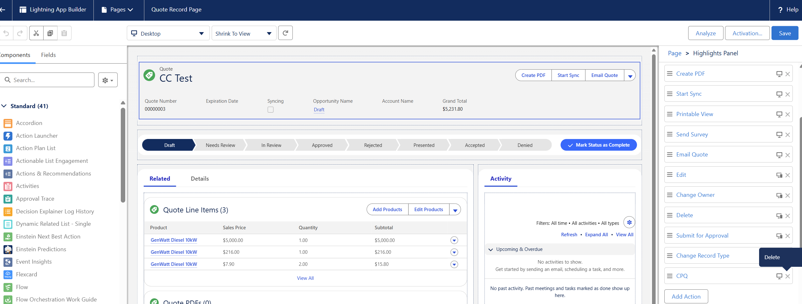The height and width of the screenshot is (304, 802).
Task: Click the Add Action button
Action: (686, 296)
